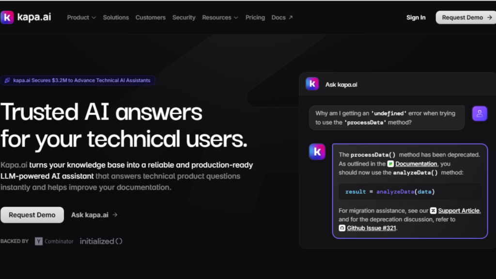This screenshot has width=496, height=279.
Task: Open the external Docs link
Action: coord(282,17)
